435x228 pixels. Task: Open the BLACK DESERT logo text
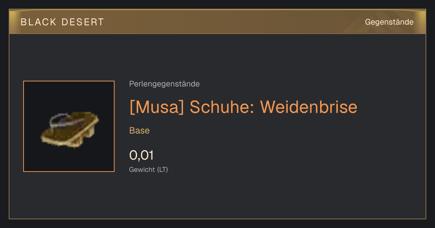click(x=62, y=22)
